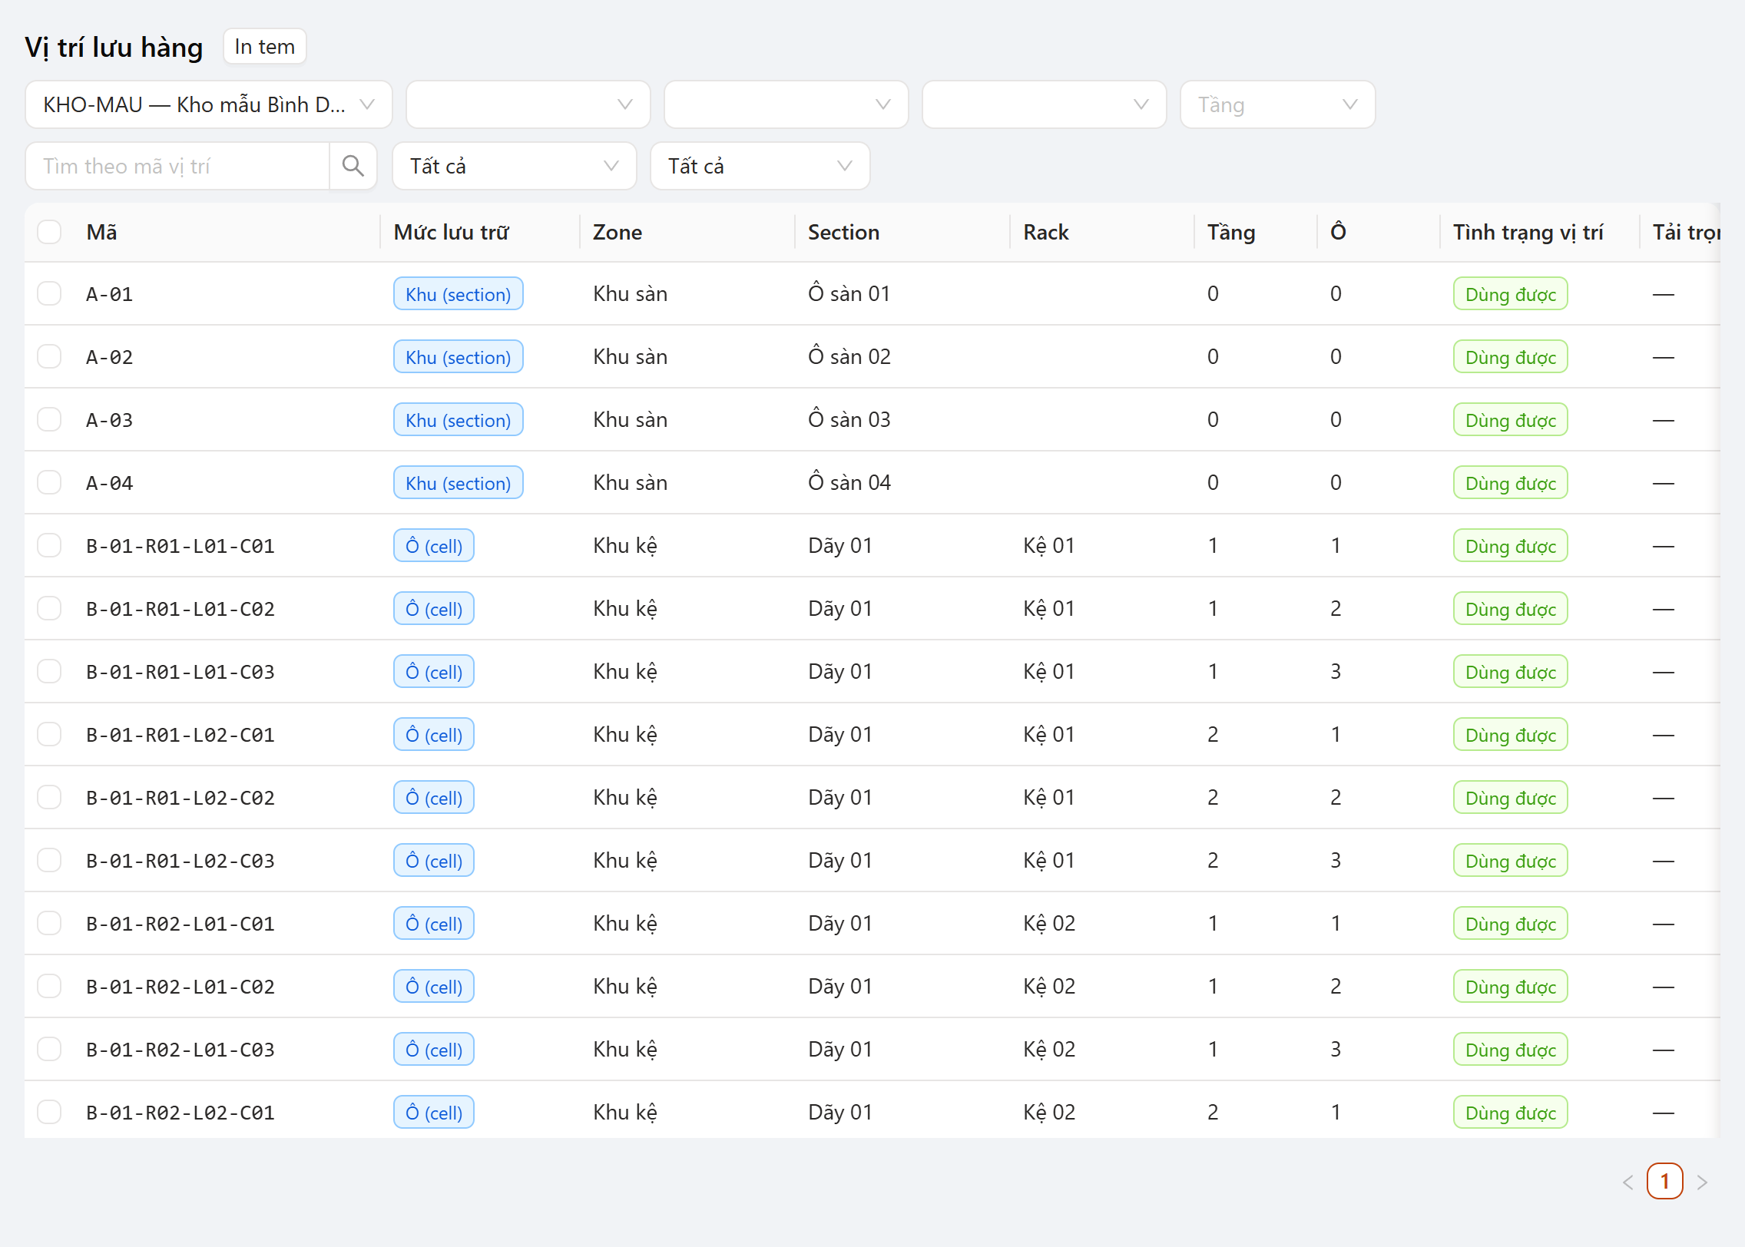
Task: Open first Tất cả filter dropdown
Action: click(514, 166)
